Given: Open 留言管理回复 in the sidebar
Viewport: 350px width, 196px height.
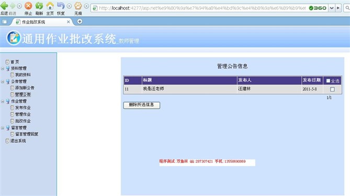Looking at the screenshot, I should coord(27,134).
